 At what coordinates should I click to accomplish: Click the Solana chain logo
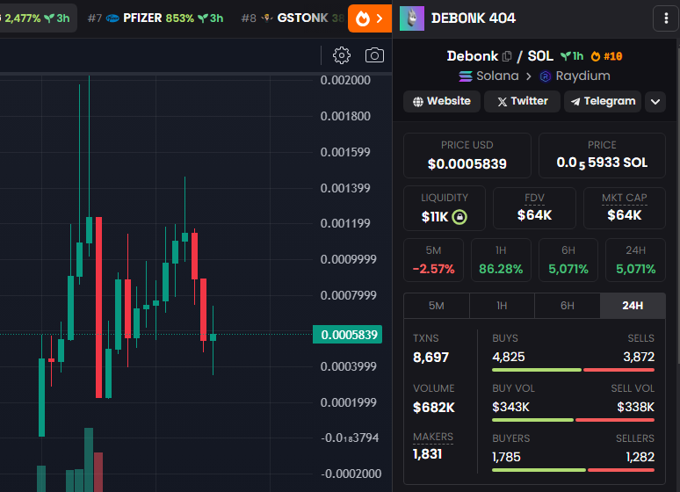466,76
